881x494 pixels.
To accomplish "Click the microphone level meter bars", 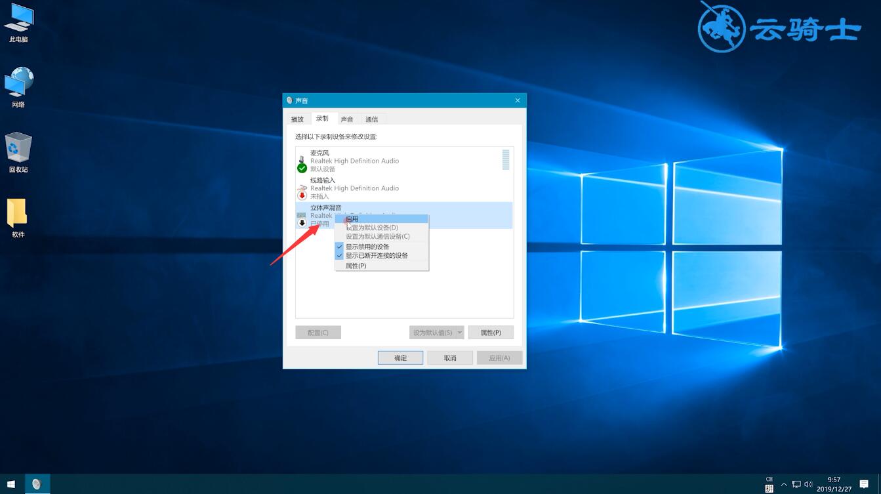I will click(x=506, y=160).
